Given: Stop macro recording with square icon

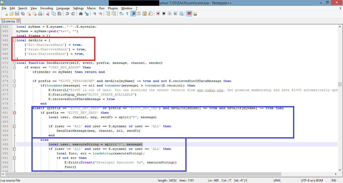Looking at the screenshot, I should pyautogui.click(x=164, y=14).
